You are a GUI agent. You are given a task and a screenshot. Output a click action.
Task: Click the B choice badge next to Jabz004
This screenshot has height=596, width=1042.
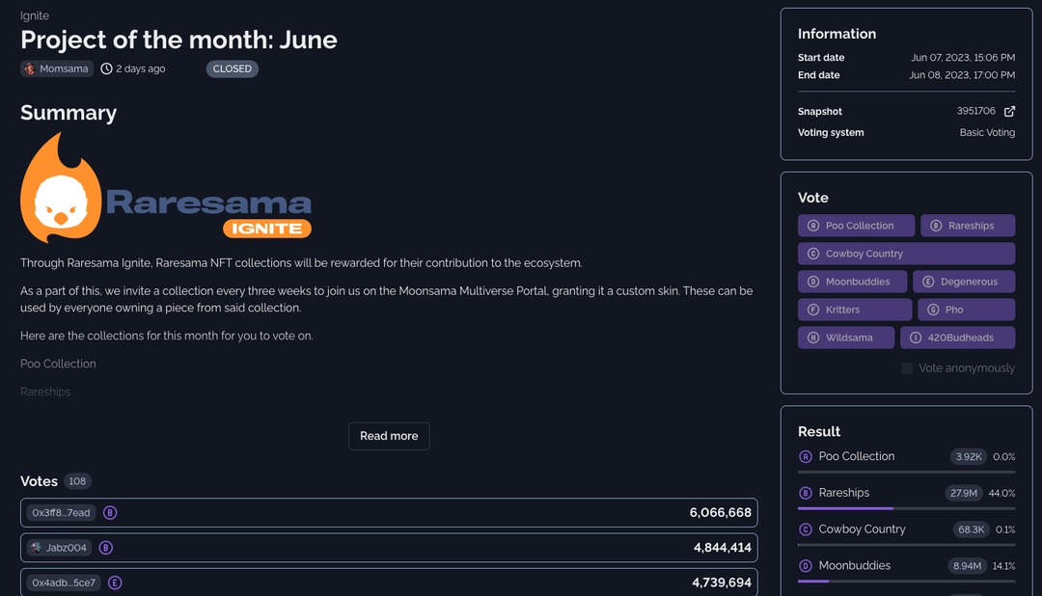click(106, 548)
